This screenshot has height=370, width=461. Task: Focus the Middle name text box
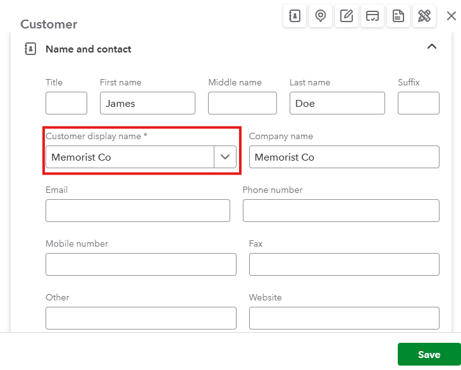pos(242,103)
